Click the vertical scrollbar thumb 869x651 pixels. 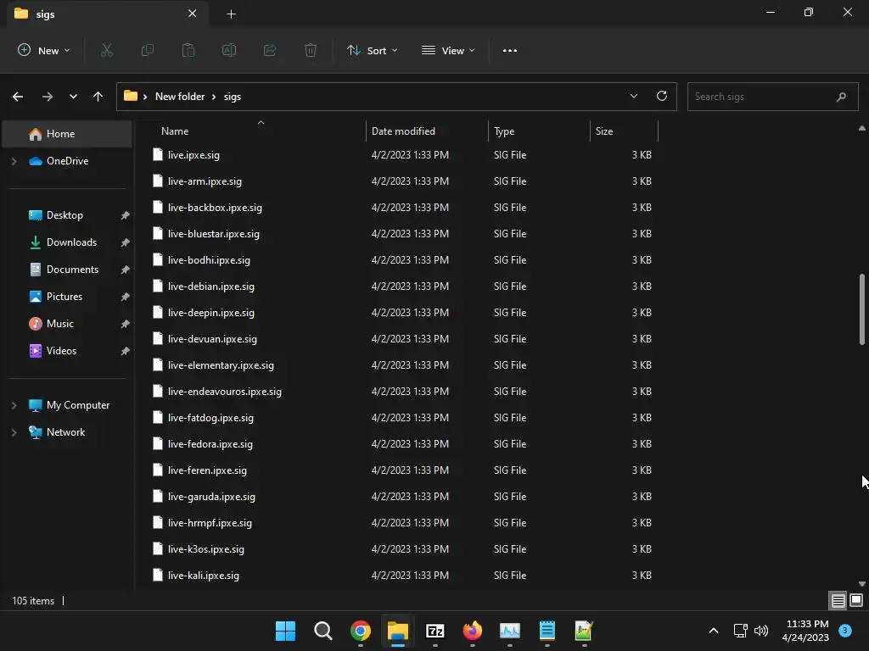click(x=862, y=309)
